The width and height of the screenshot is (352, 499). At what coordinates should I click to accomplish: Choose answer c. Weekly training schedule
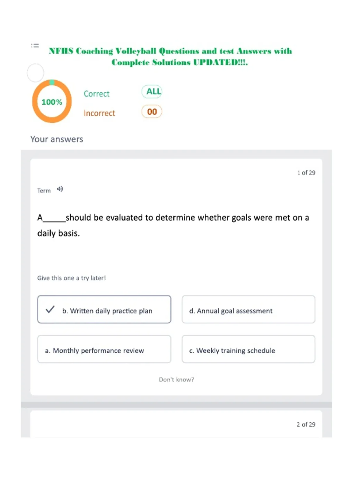[x=248, y=349]
